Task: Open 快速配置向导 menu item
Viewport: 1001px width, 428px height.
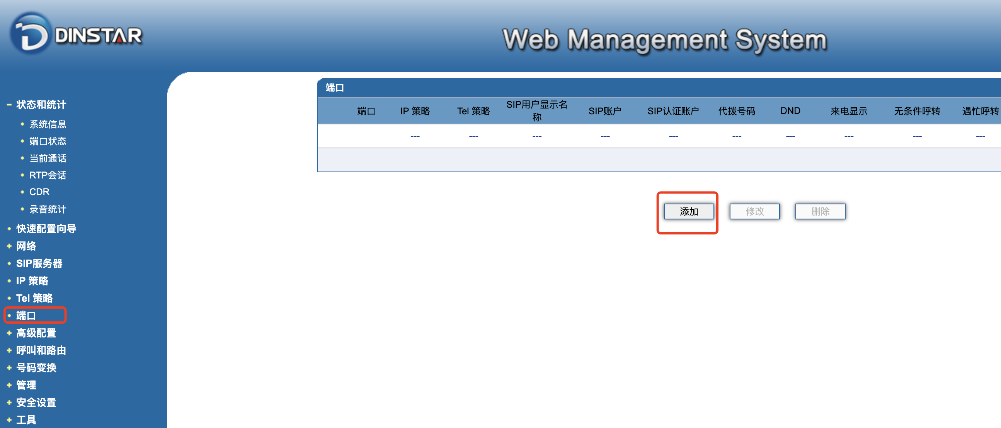Action: coord(46,229)
